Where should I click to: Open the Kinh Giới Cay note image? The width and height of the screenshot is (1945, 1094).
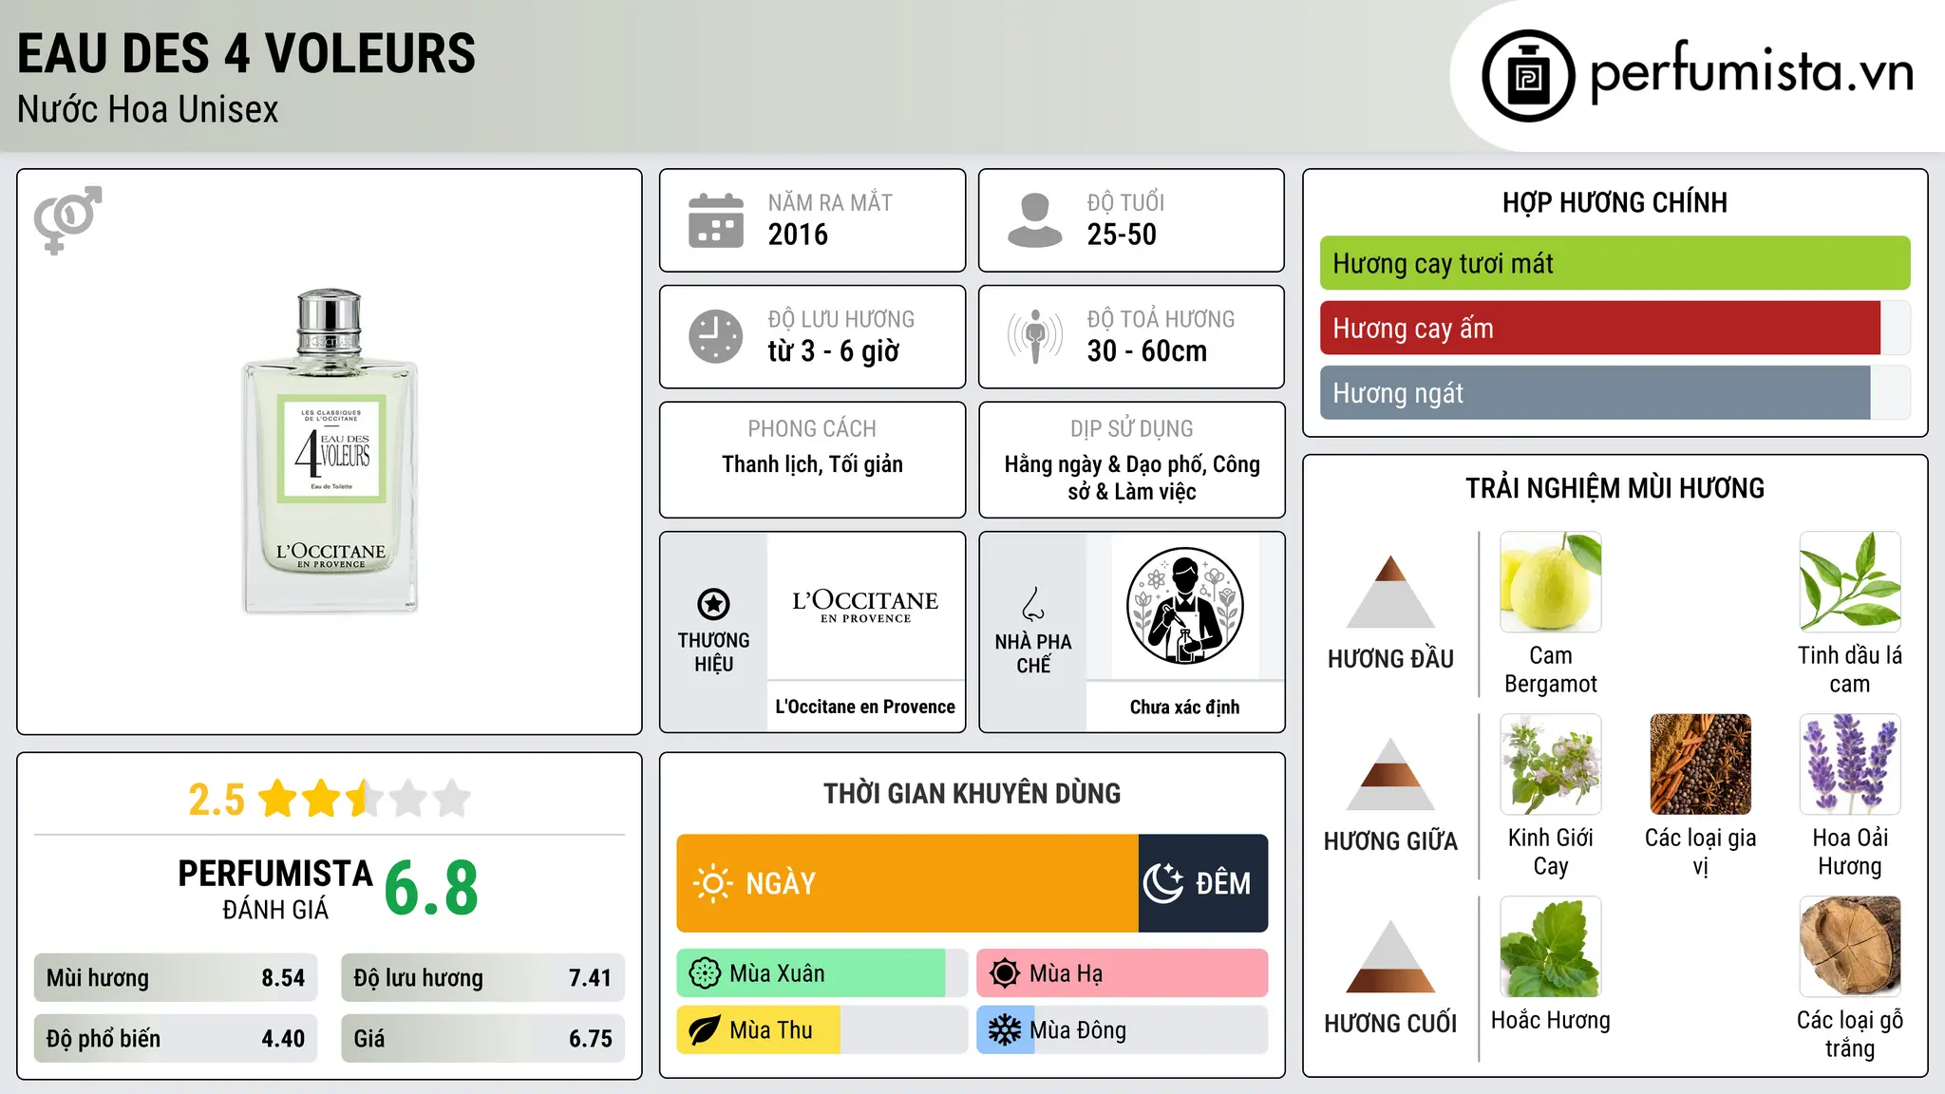[1551, 764]
